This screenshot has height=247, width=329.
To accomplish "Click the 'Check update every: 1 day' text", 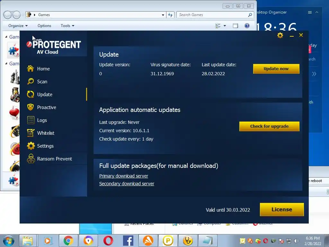I will tap(126, 139).
